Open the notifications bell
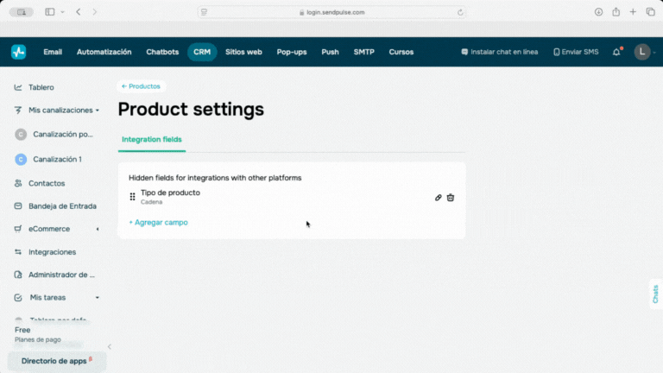 click(616, 52)
